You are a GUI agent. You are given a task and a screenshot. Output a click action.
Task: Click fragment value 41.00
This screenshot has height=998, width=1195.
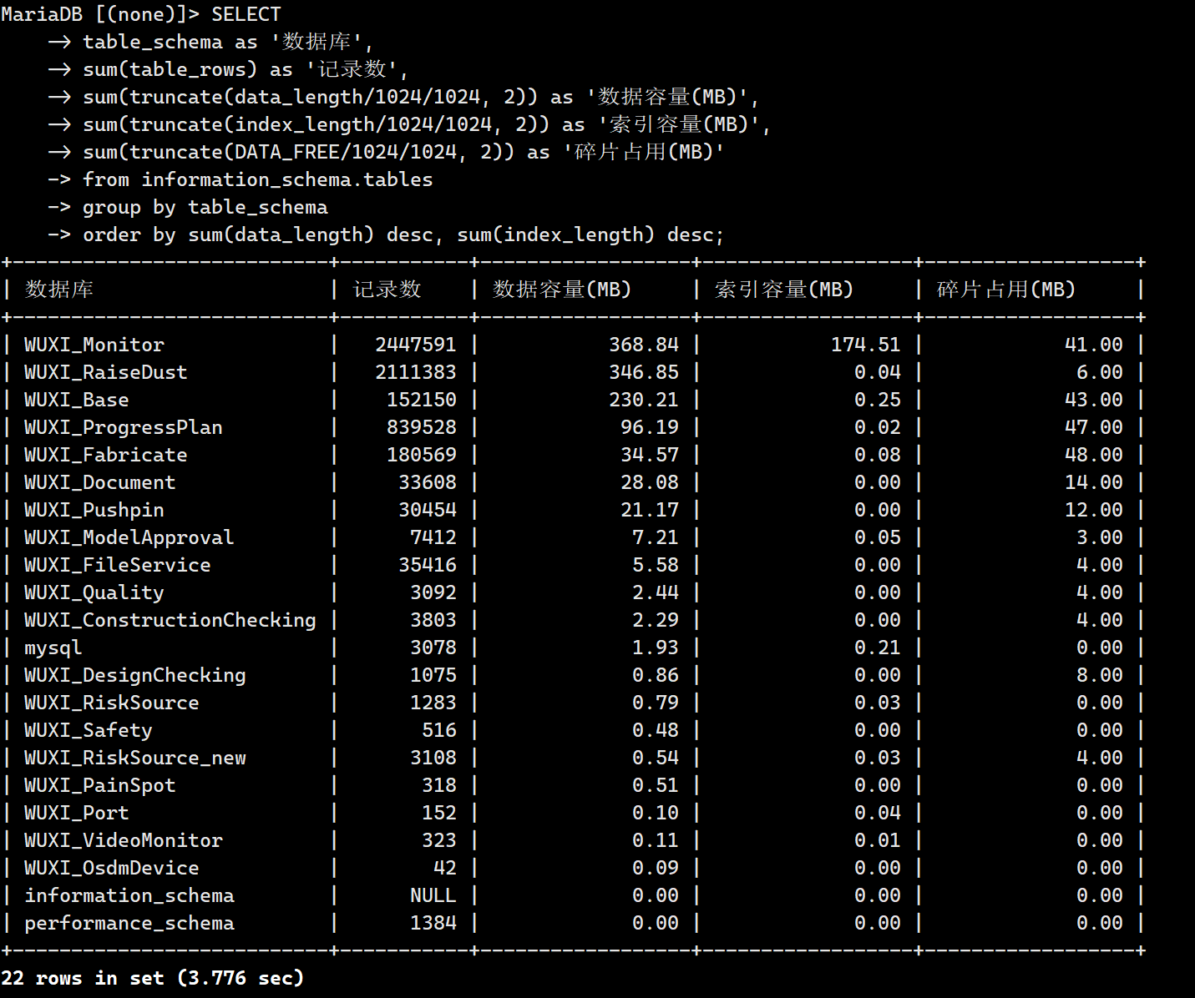(1094, 345)
